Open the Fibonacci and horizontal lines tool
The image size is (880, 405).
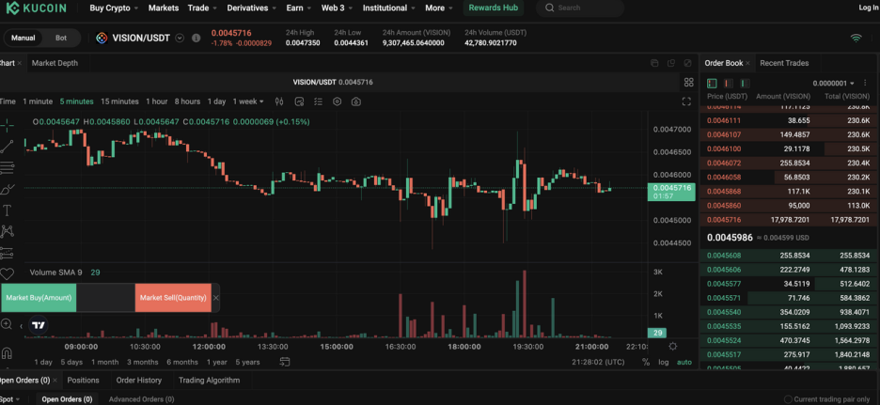pyautogui.click(x=7, y=167)
